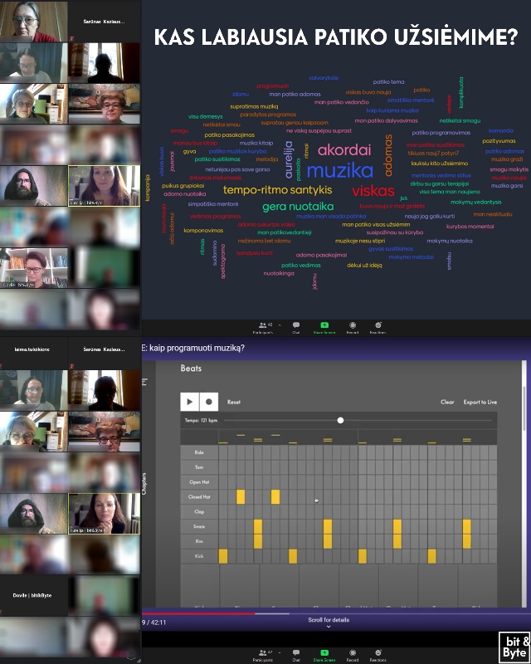
Task: Click the Tempo slider handle
Action: (340, 421)
